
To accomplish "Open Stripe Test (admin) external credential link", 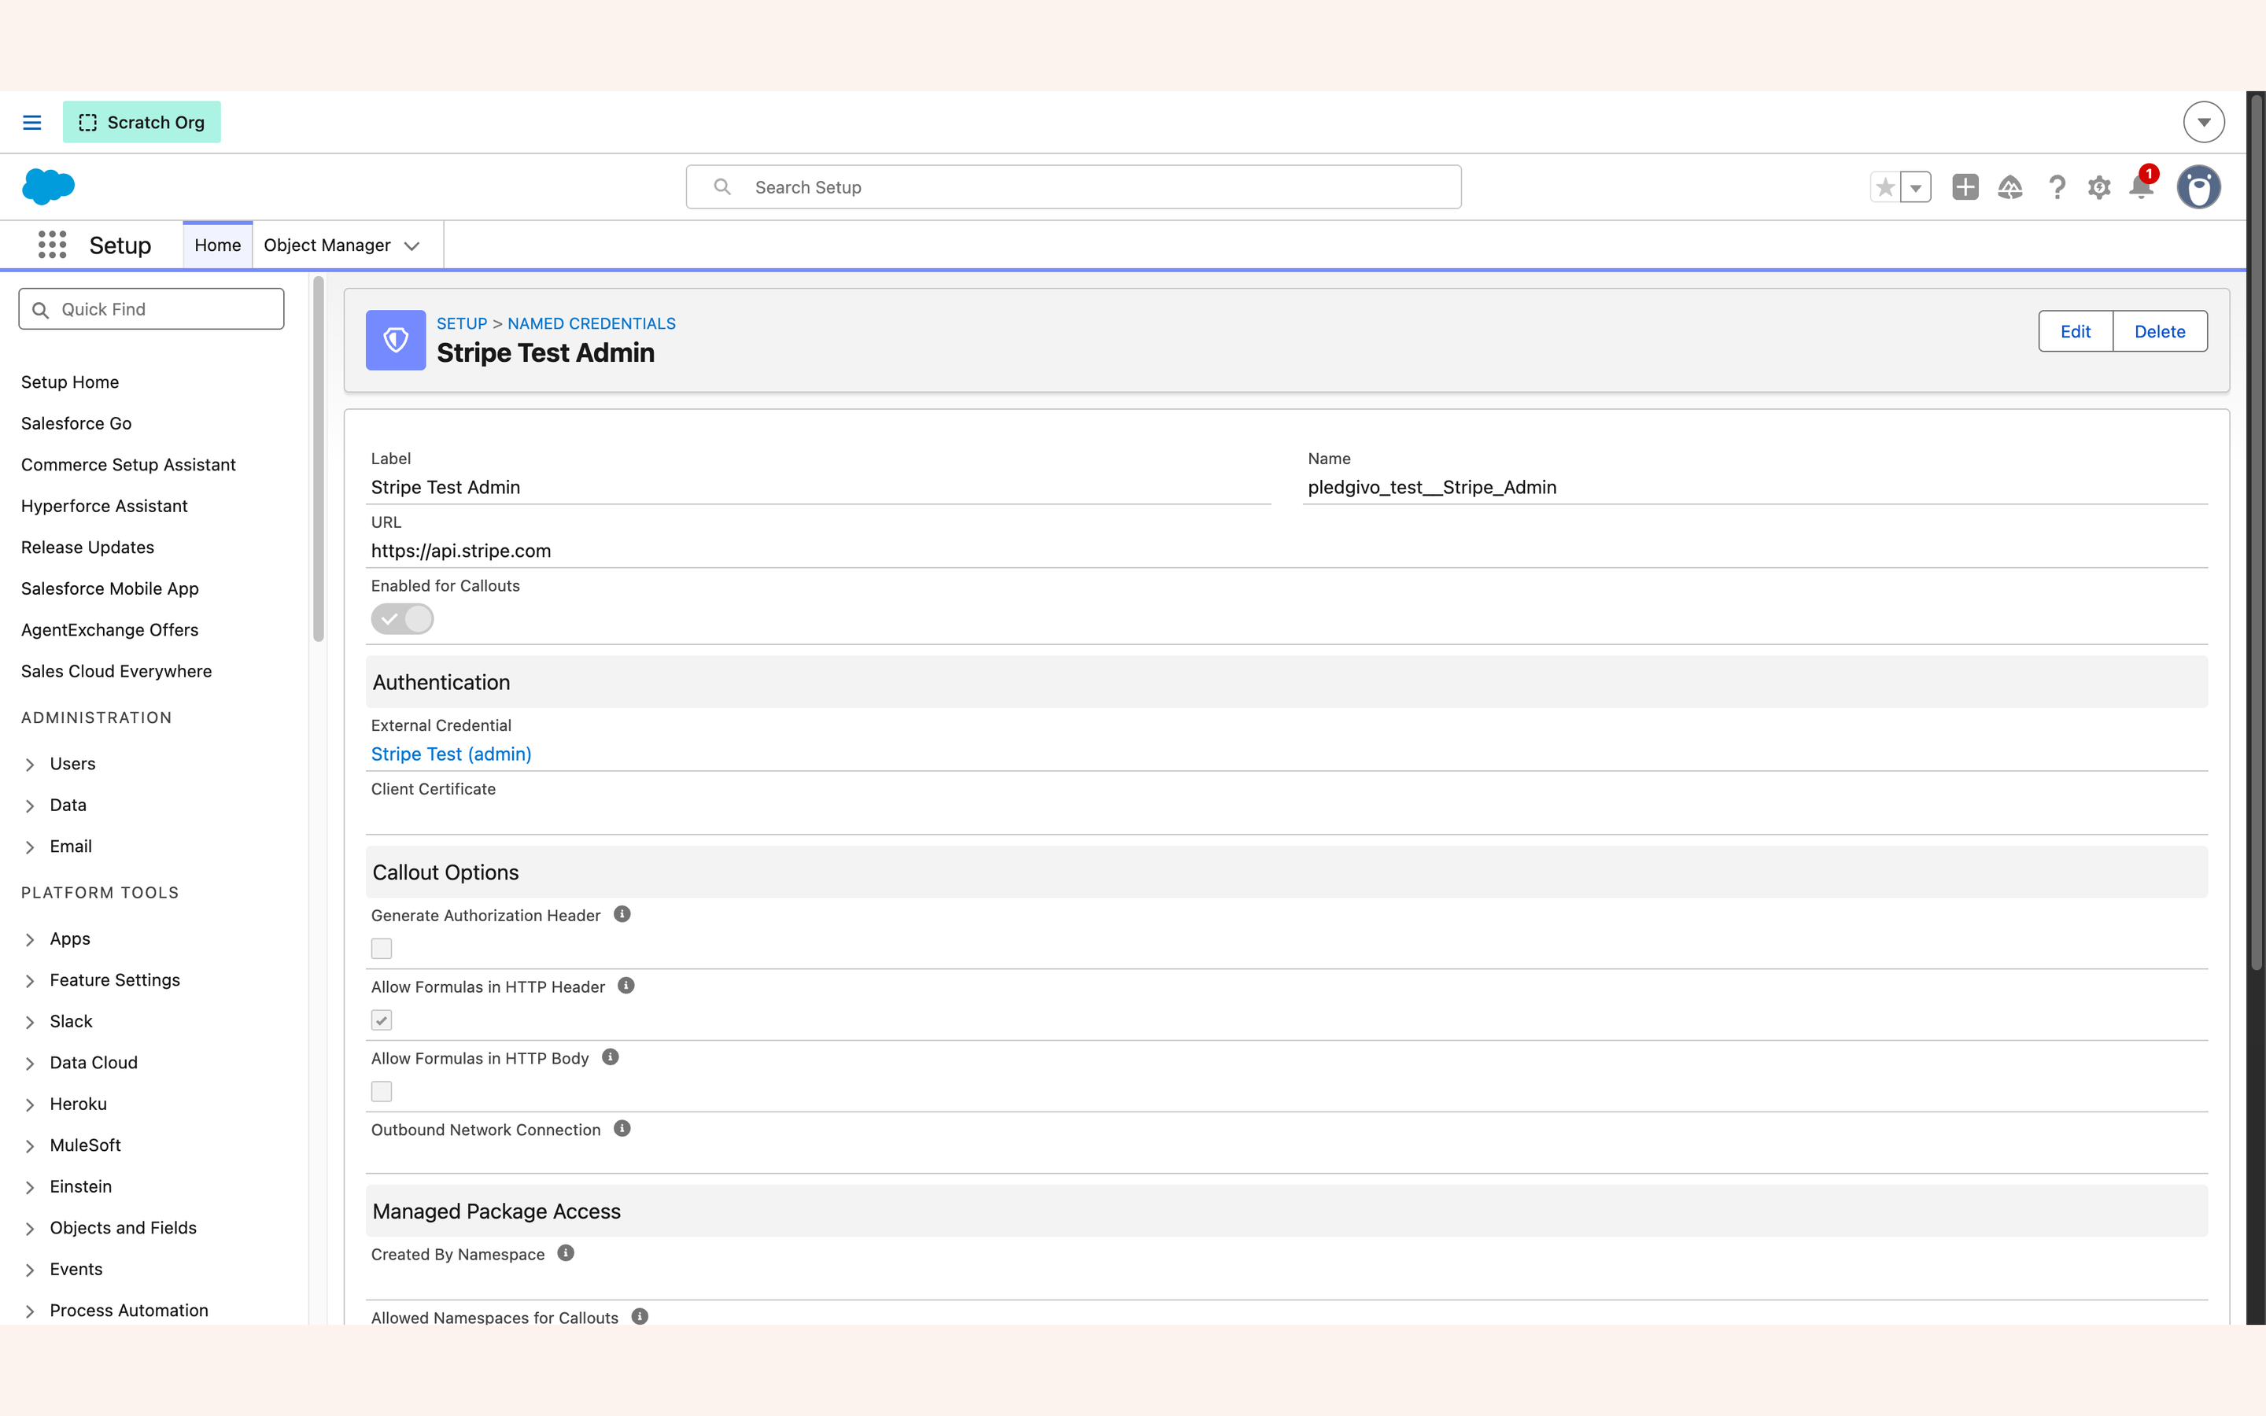I will (x=450, y=754).
